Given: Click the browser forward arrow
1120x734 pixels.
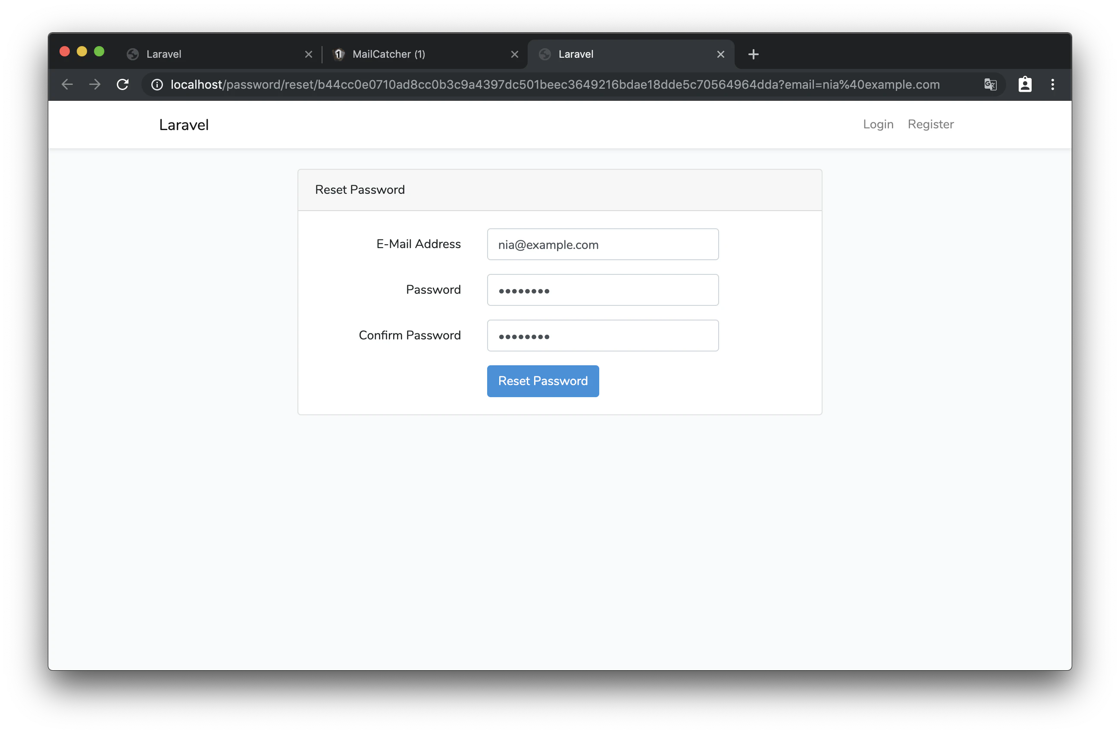Looking at the screenshot, I should tap(95, 84).
